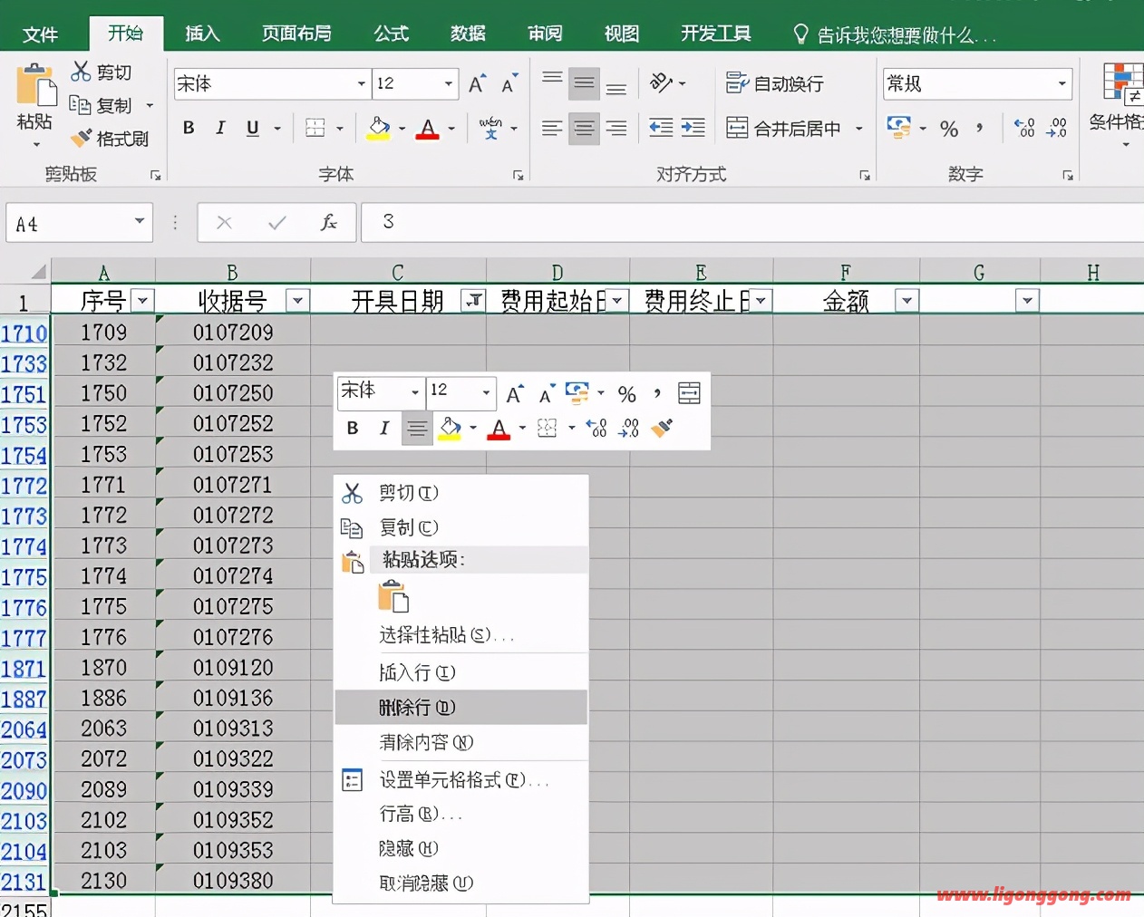Switch to 页面布局 ribbon tab
This screenshot has height=917, width=1144.
(296, 34)
